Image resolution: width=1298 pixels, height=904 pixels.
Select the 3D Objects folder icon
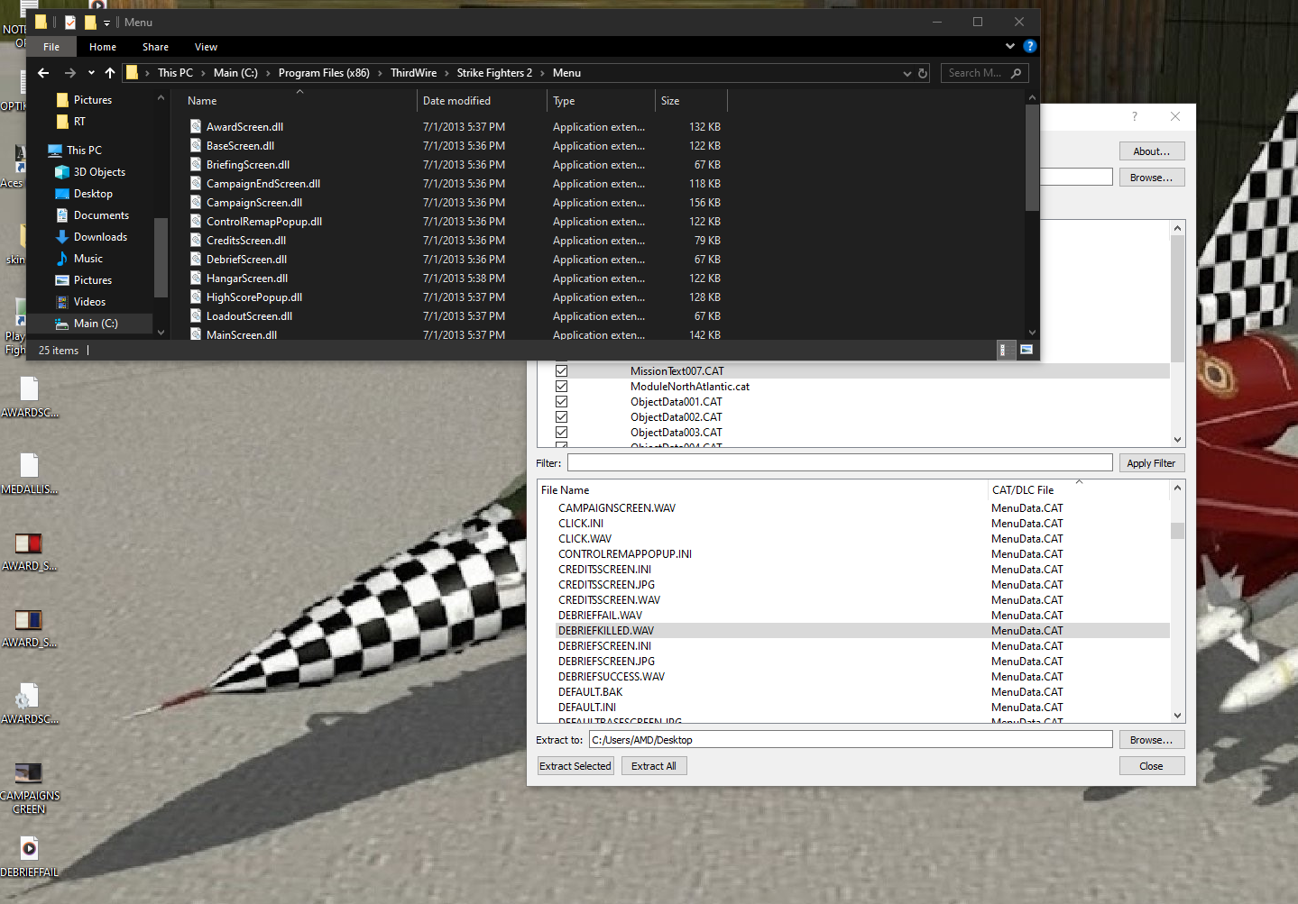62,172
